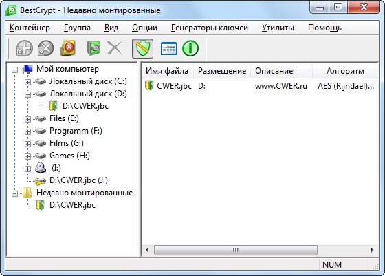Click the scroll left arrow
Screen dimensions: 385x276
[x=147, y=251]
